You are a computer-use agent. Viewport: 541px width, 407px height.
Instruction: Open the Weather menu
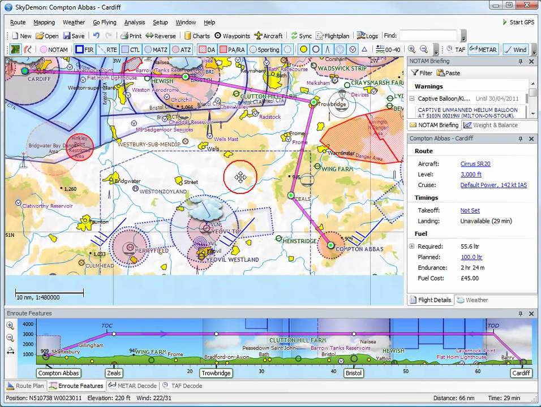(x=74, y=23)
